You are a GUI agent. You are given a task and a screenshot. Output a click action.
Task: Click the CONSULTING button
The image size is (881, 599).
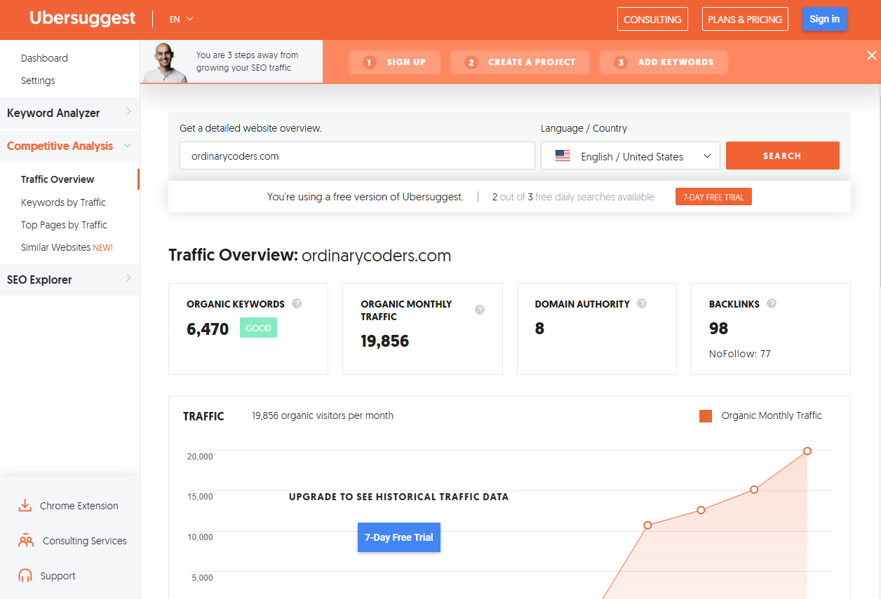[652, 19]
